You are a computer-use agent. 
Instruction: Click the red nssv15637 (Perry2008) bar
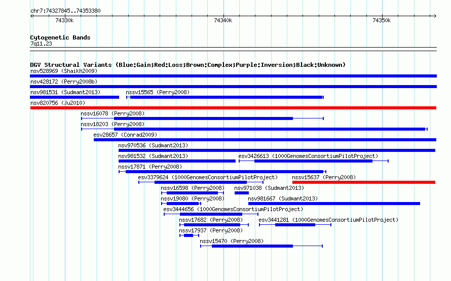pyautogui.click(x=363, y=182)
